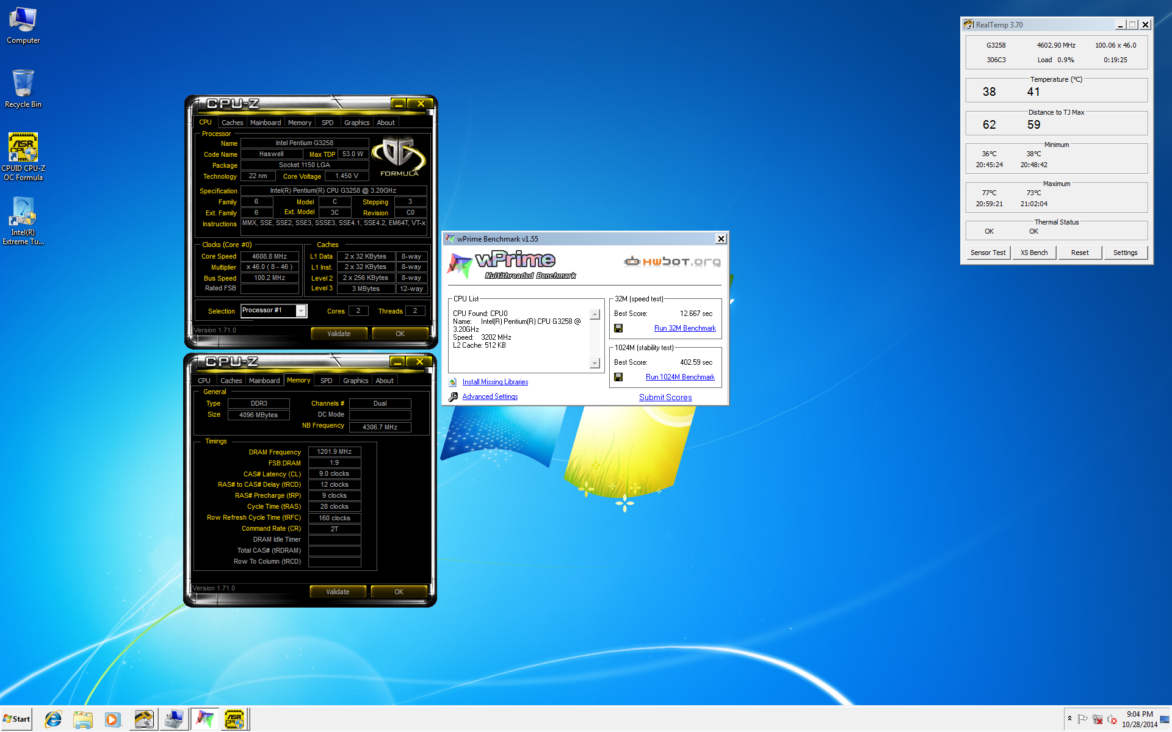Switch to Memory tab in upper CPU-Z
This screenshot has width=1172, height=732.
tap(300, 123)
